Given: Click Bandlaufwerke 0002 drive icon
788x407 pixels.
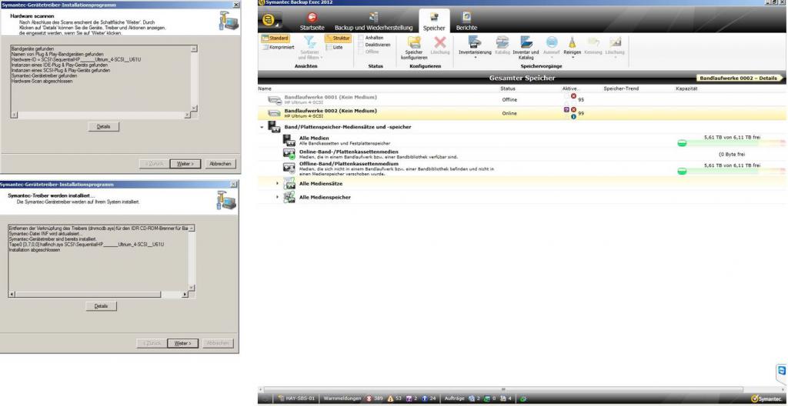Looking at the screenshot, I should click(x=275, y=113).
